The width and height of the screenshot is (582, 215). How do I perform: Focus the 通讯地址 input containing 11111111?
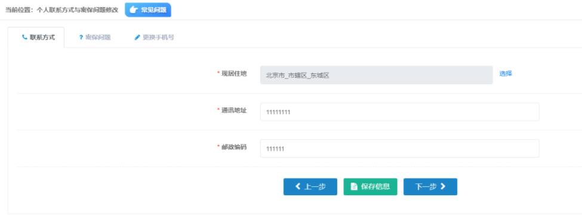coord(400,112)
